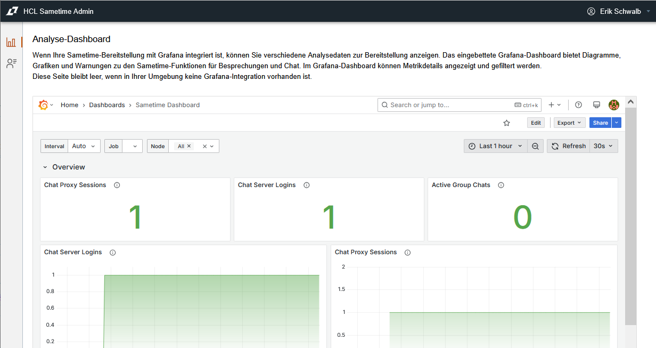Image resolution: width=656 pixels, height=348 pixels.
Task: Remove the All value from Node filter
Action: [189, 146]
